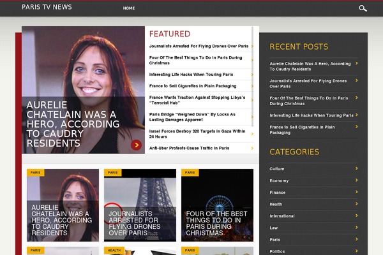Image resolution: width=383 pixels, height=255 pixels.
Task: Click the chevron in the Finance row
Action: [x=357, y=192]
